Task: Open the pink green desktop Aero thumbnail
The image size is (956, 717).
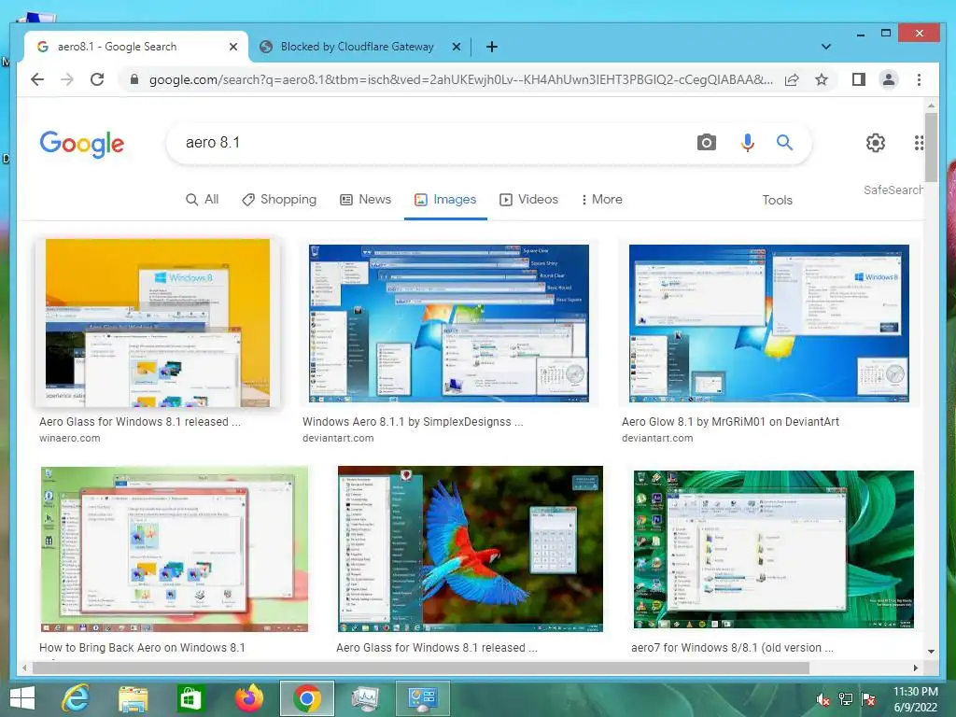Action: tap(175, 549)
